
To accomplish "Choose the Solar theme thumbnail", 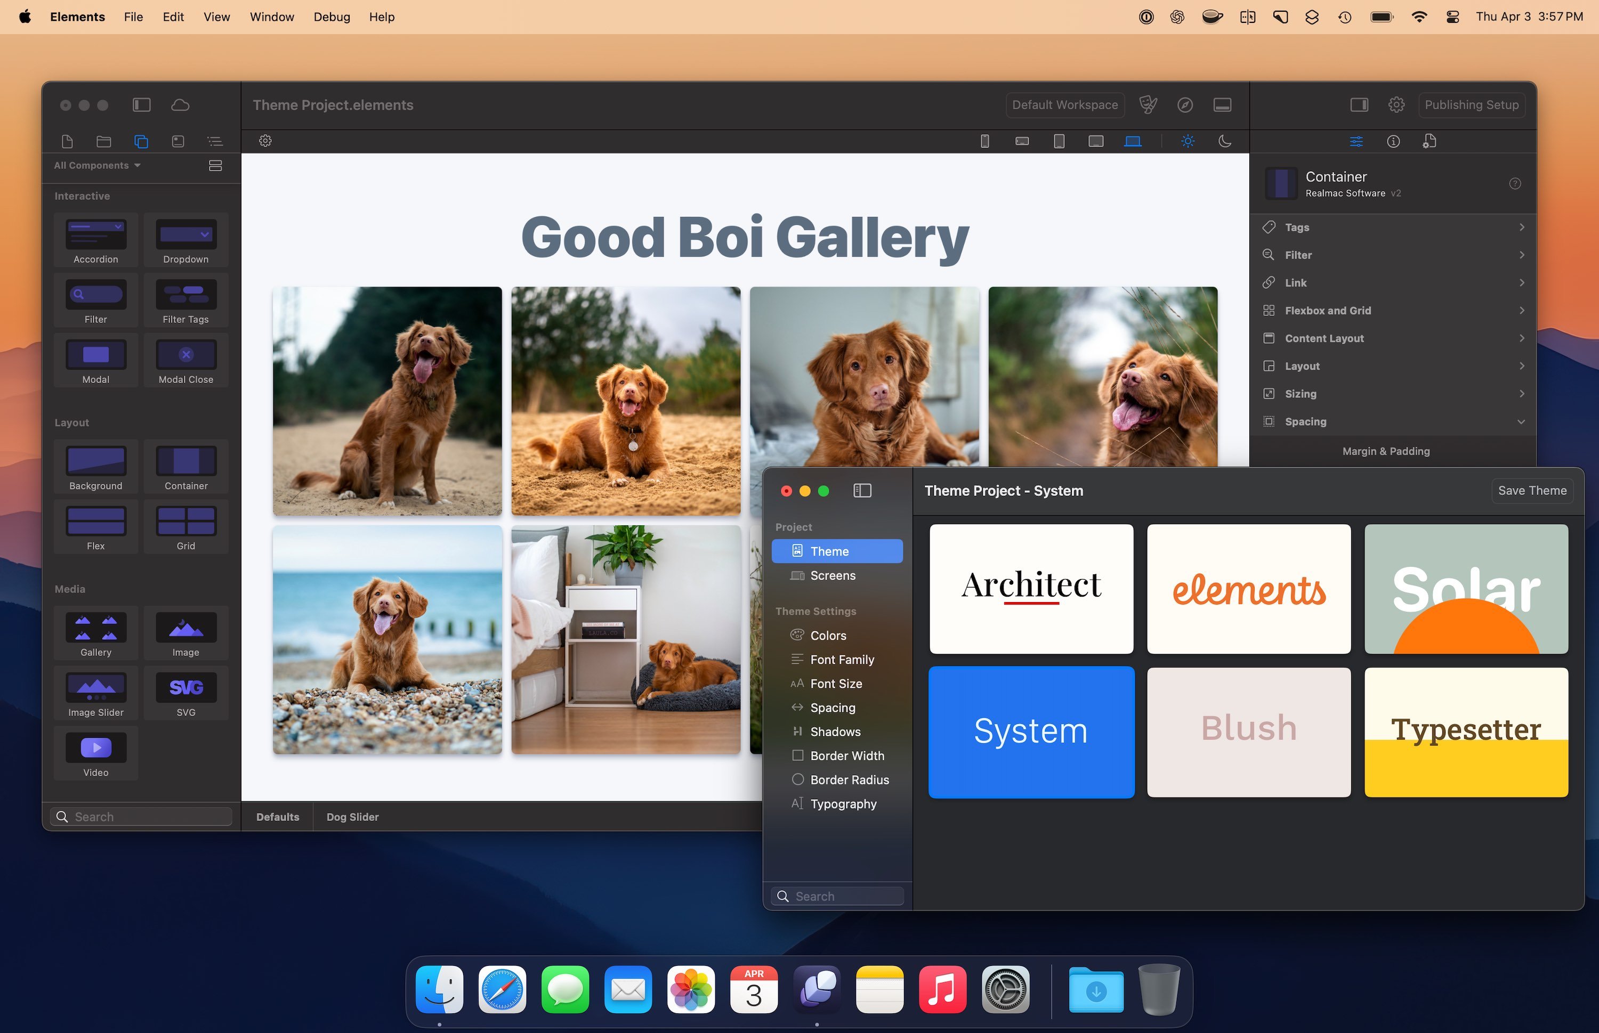I will pyautogui.click(x=1465, y=589).
